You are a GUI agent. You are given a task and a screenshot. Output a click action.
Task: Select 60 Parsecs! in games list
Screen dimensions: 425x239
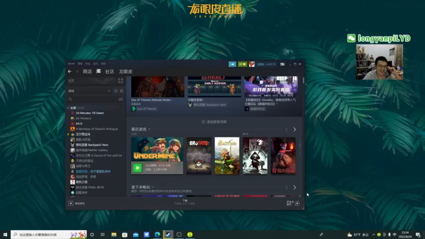(83, 118)
